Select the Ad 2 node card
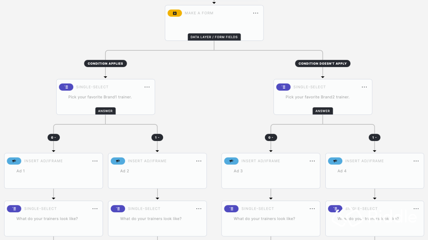The image size is (428, 240). (x=157, y=171)
